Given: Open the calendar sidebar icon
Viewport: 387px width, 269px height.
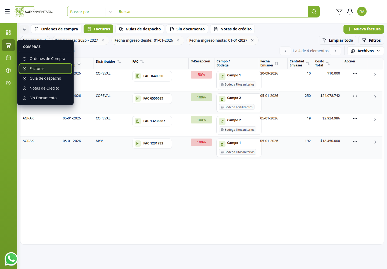Looking at the screenshot, I should [x=8, y=58].
